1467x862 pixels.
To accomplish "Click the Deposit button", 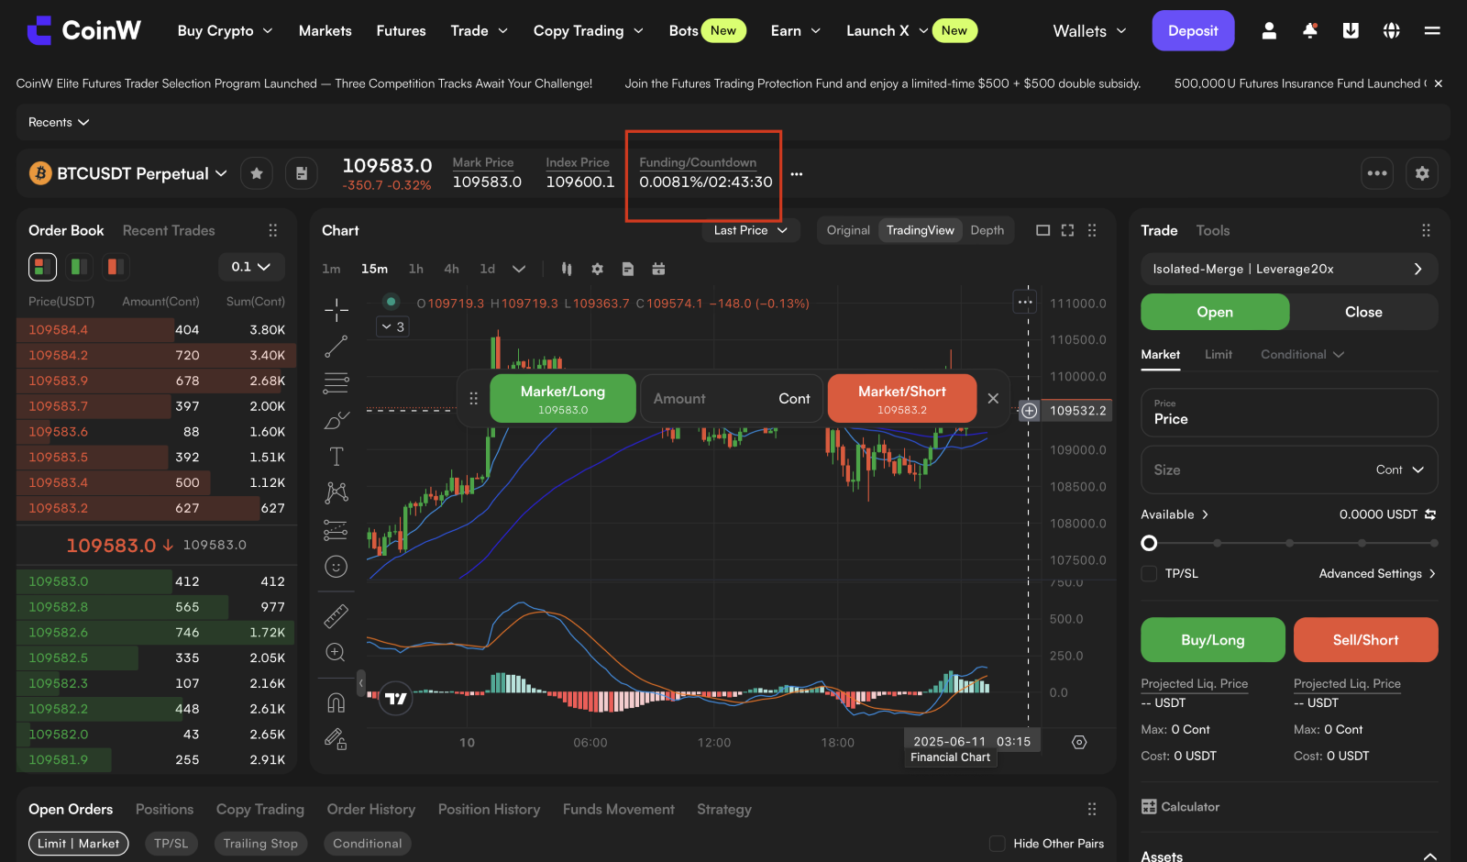I will tap(1193, 31).
